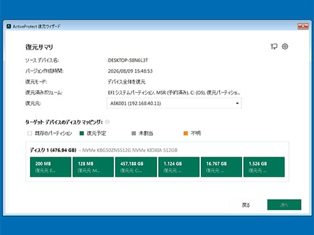This screenshot has height=235, width=314.
Task: Click the white existing-partition legend swatch
Action: tap(30, 133)
